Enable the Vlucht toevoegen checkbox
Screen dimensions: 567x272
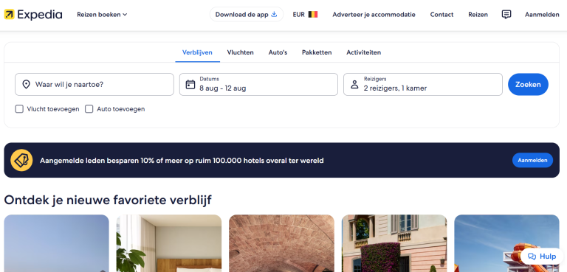tap(19, 109)
